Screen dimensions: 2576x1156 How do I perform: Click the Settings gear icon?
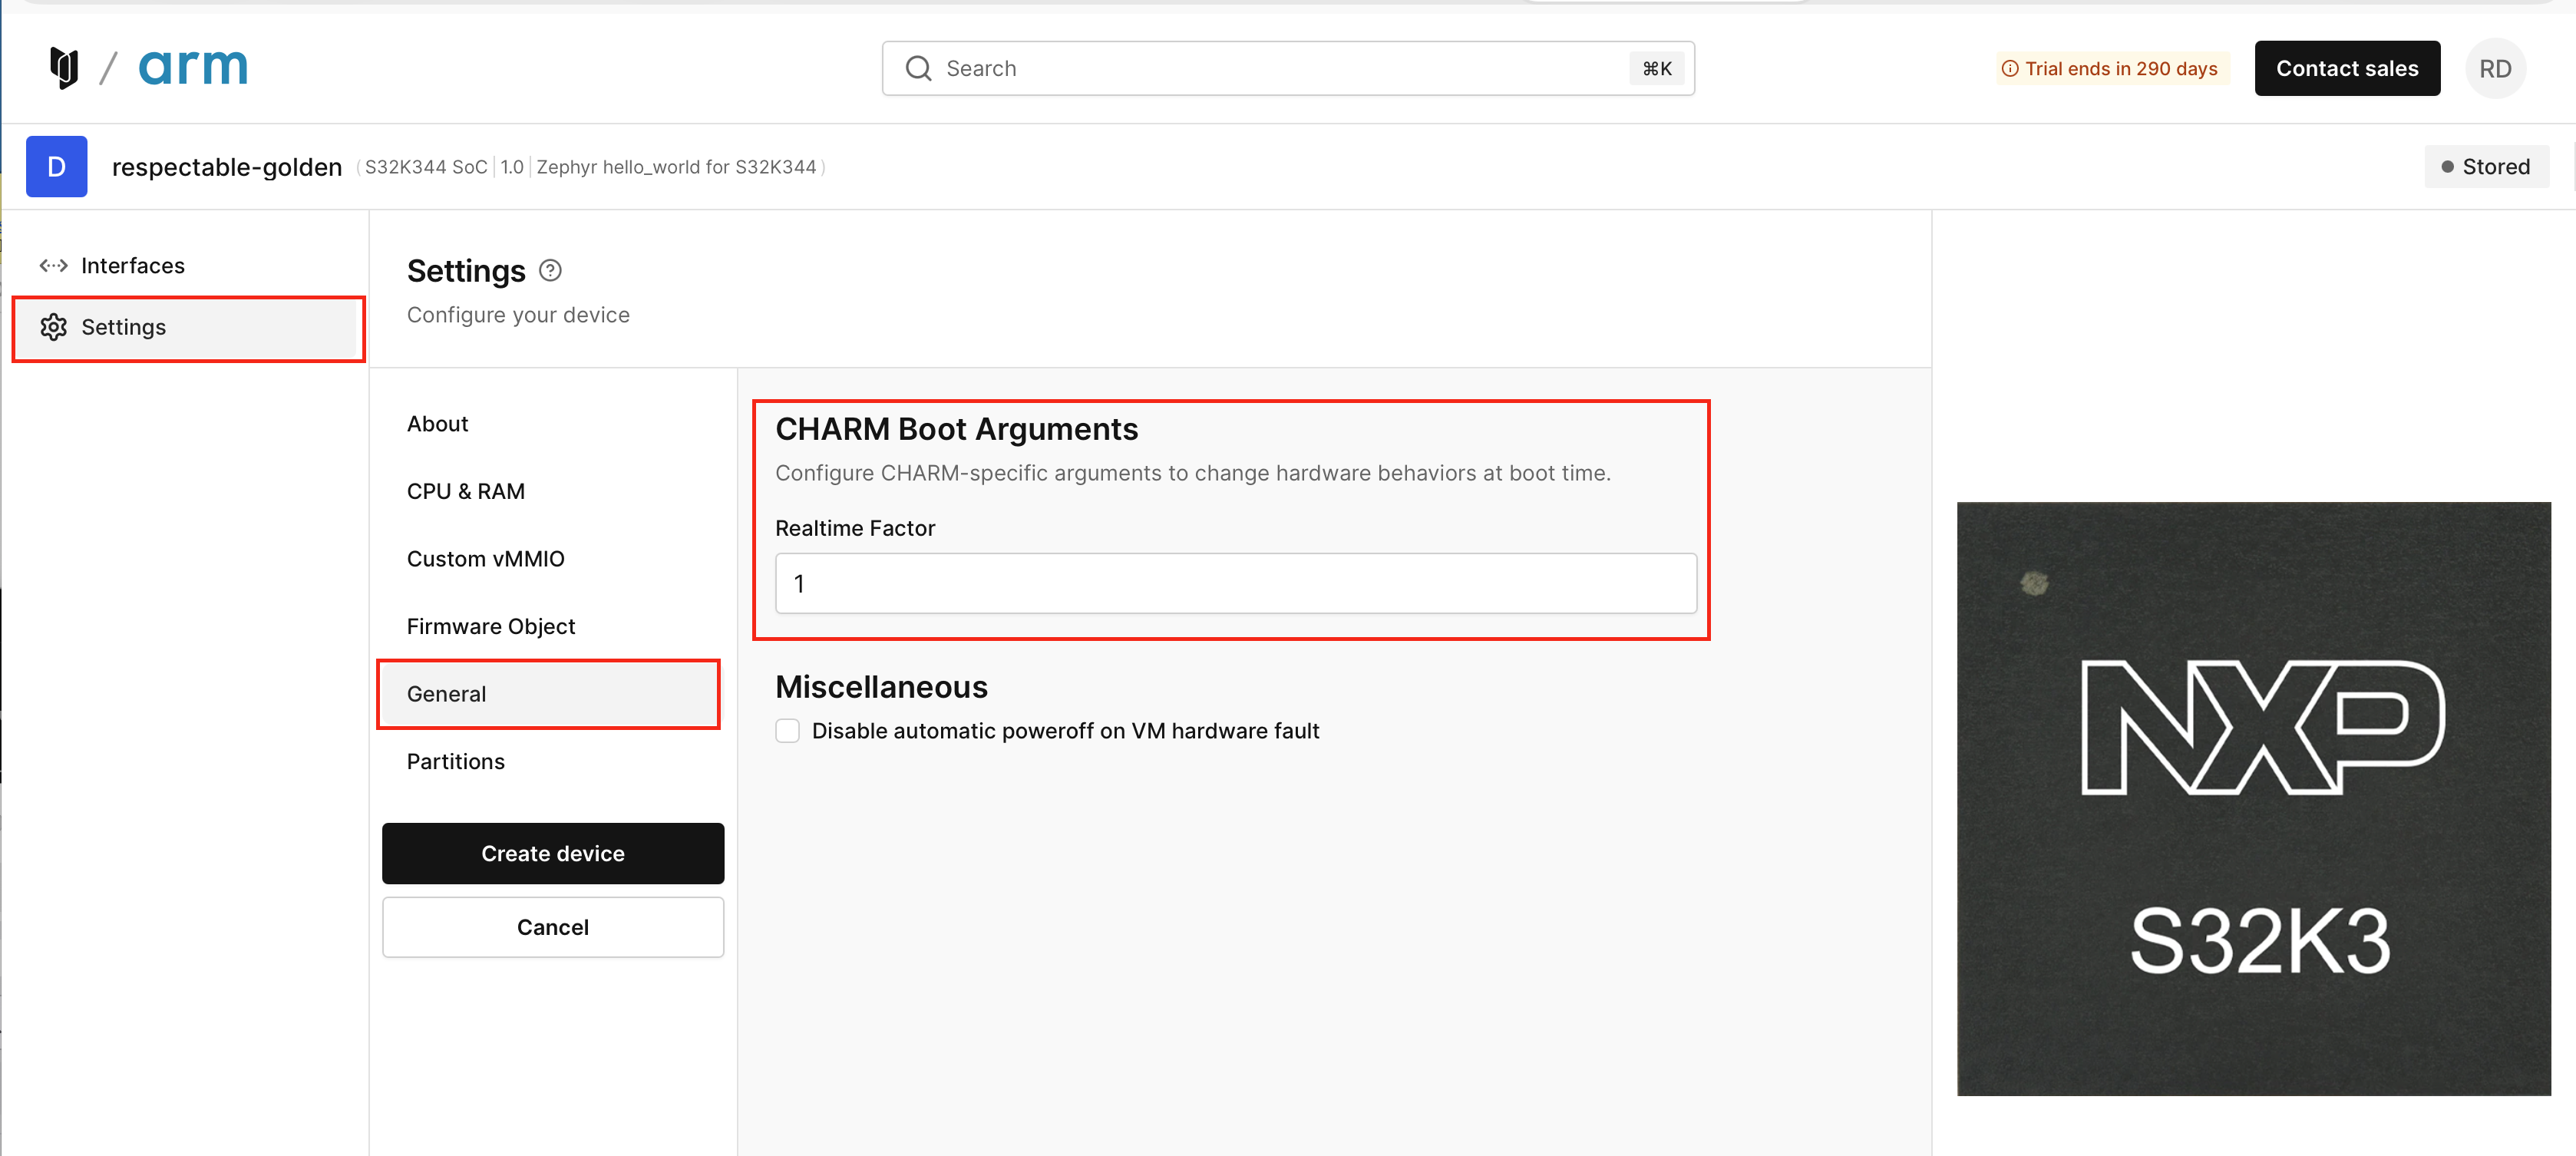click(54, 327)
